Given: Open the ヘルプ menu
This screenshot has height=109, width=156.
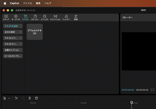Looking at the screenshot, I should click(48, 3).
